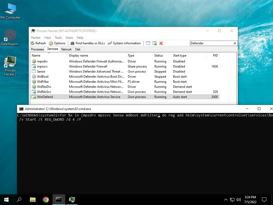
Task: Click 'FS driver' type cell
Action: point(134,82)
